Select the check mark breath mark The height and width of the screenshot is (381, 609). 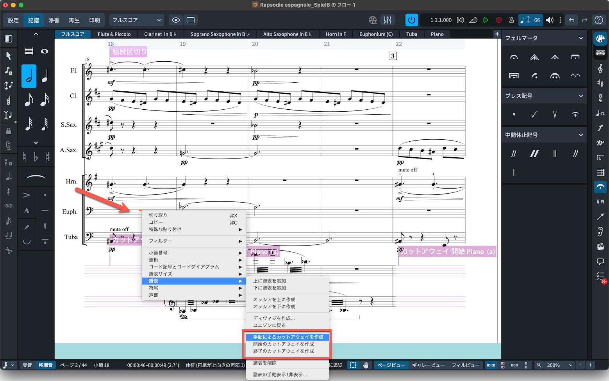click(x=534, y=115)
